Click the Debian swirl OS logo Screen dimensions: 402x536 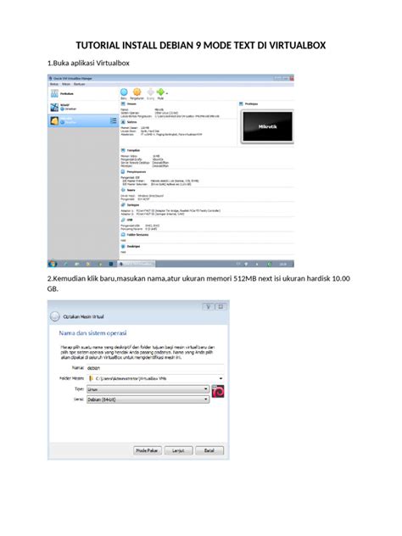(218, 392)
